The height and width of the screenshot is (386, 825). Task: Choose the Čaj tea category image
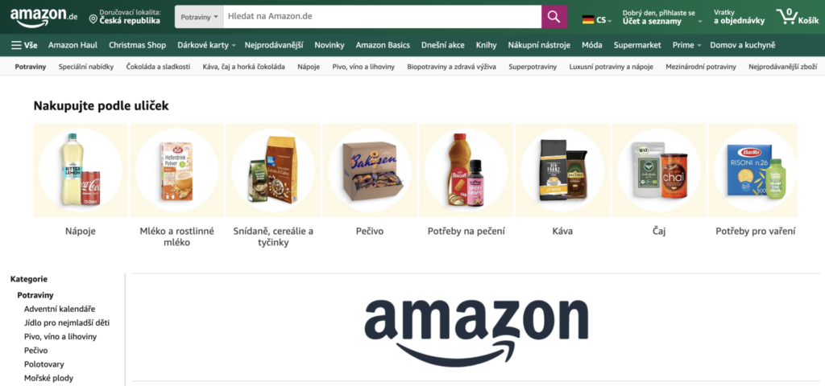click(x=659, y=170)
